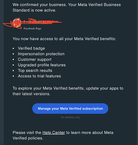Select the Verified badge benefit item

pyautogui.click(x=31, y=48)
